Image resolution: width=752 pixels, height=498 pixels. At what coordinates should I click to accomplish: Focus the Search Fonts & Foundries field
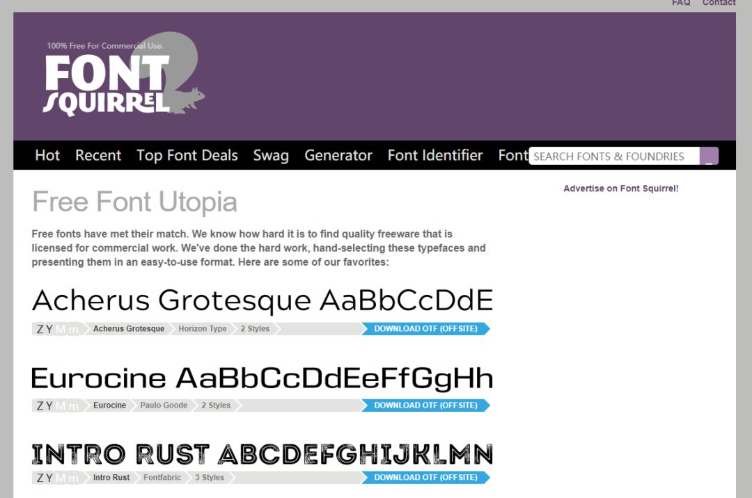(x=614, y=156)
